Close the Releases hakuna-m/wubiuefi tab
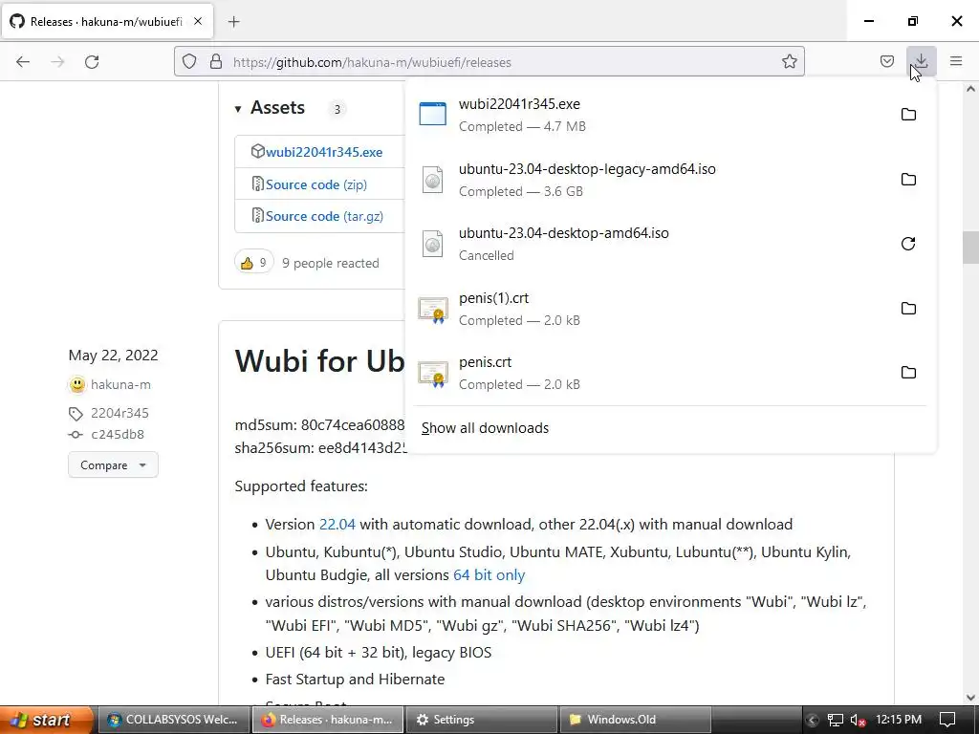The height and width of the screenshot is (734, 979). click(198, 21)
